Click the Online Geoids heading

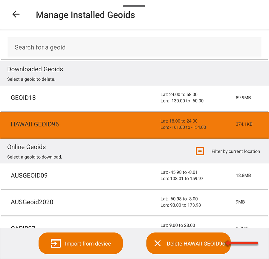coord(27,147)
